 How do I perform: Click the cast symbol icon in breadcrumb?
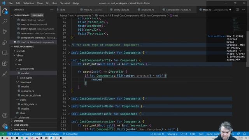[171, 16]
